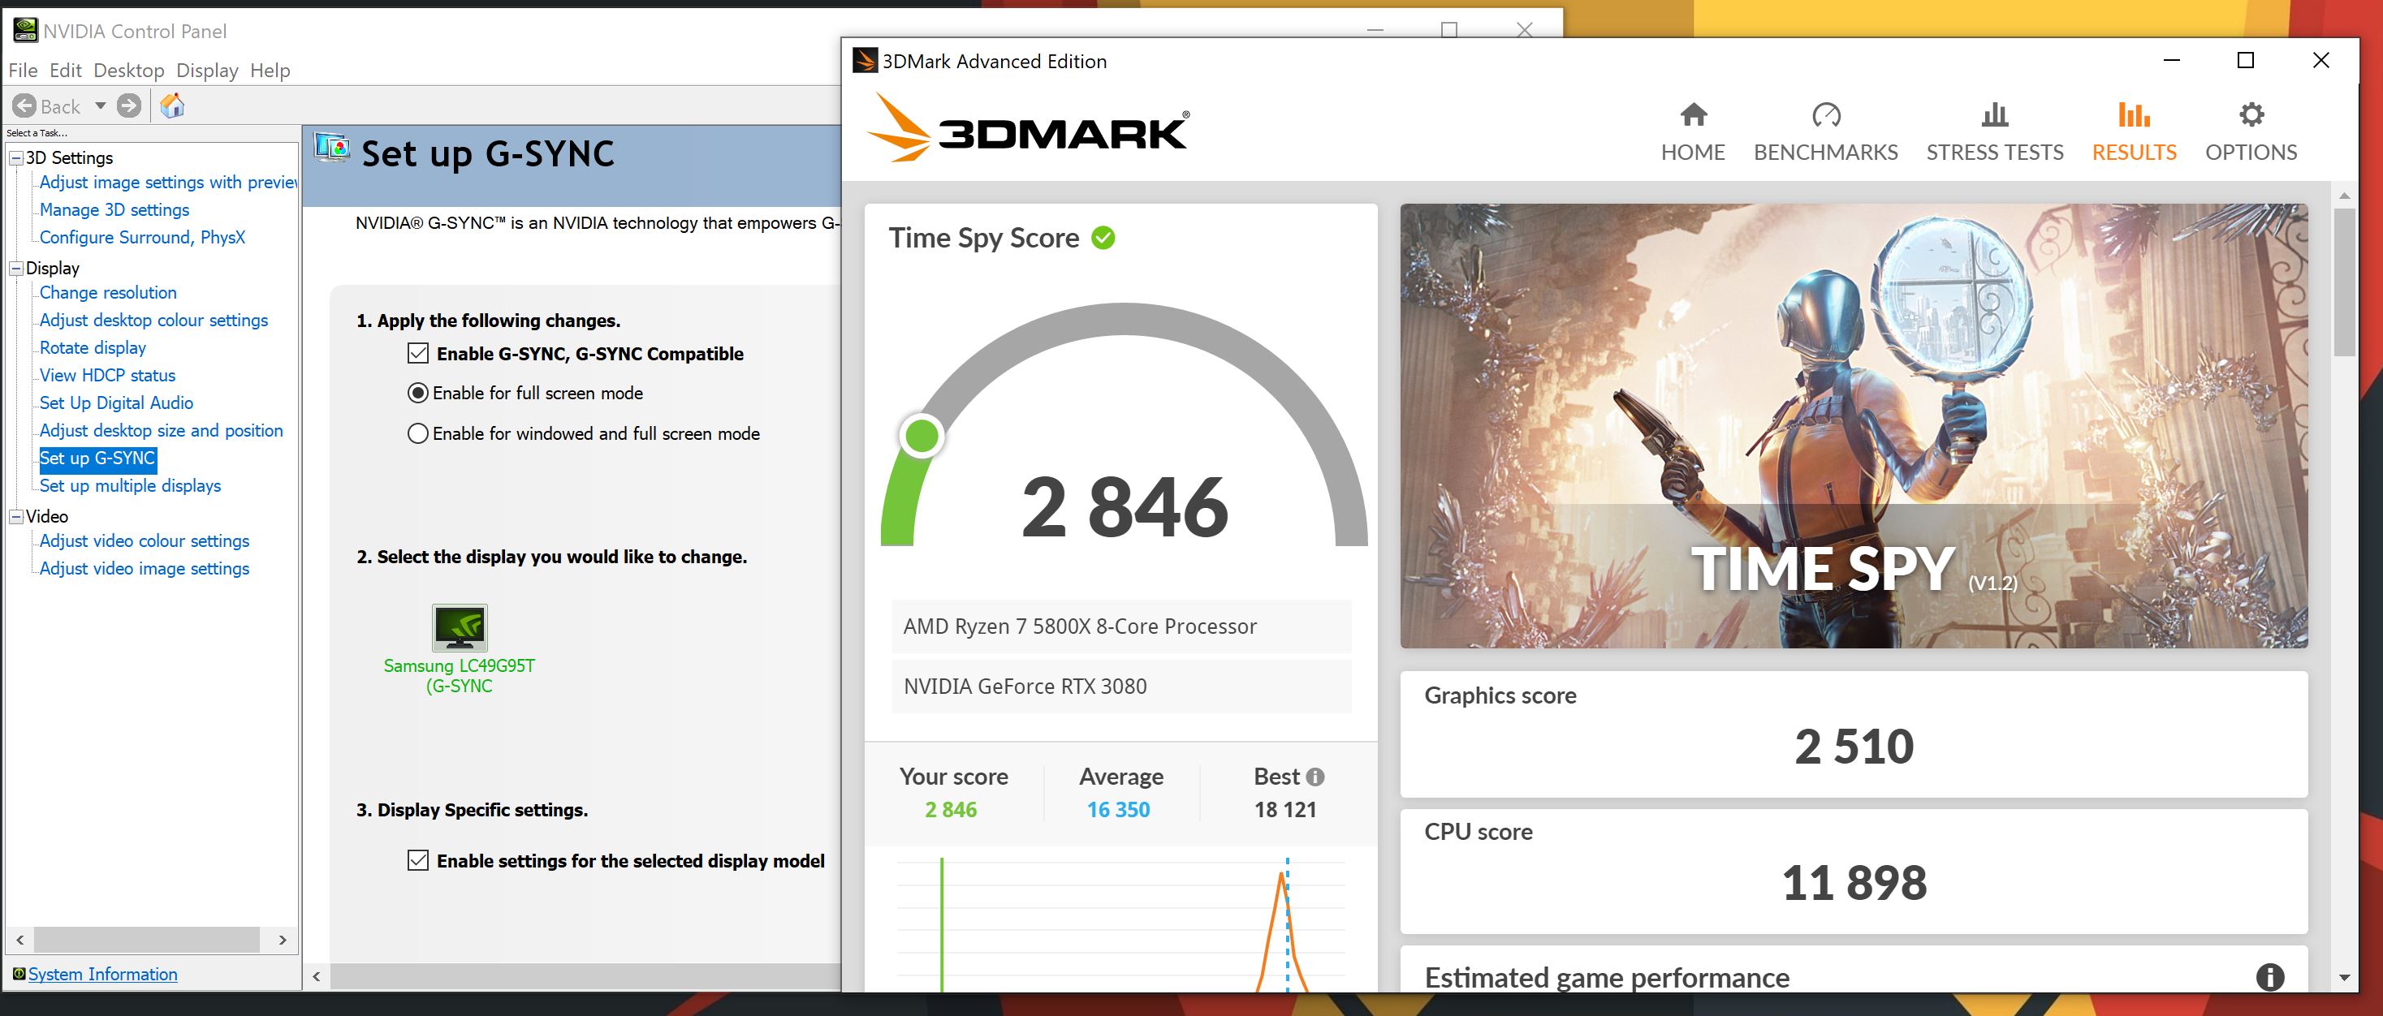
Task: Open Change resolution
Action: pyautogui.click(x=108, y=292)
